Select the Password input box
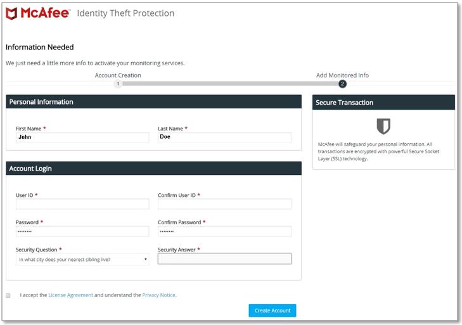The width and height of the screenshot is (462, 325). pos(82,231)
